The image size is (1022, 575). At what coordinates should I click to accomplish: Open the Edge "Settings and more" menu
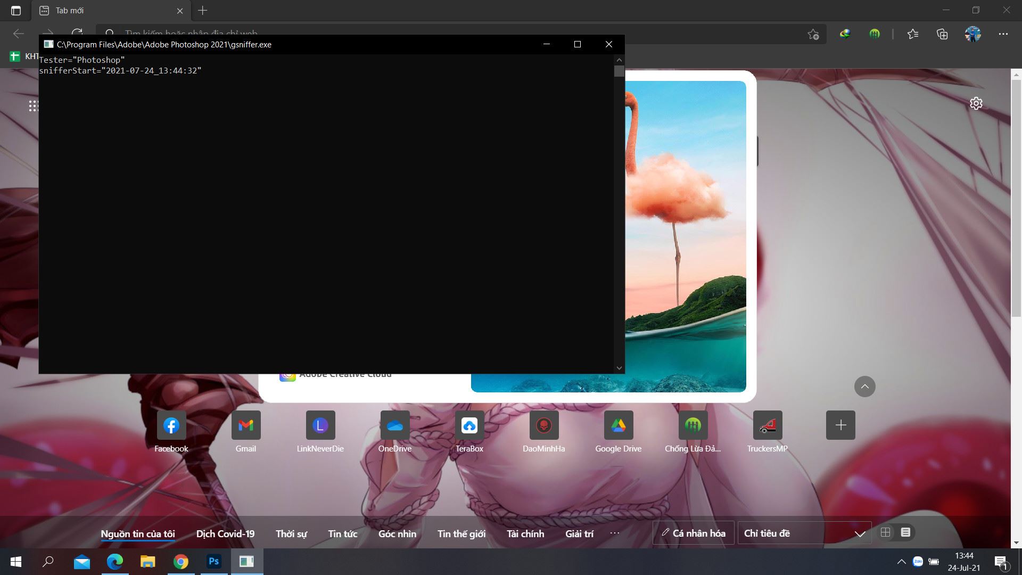click(x=1004, y=34)
